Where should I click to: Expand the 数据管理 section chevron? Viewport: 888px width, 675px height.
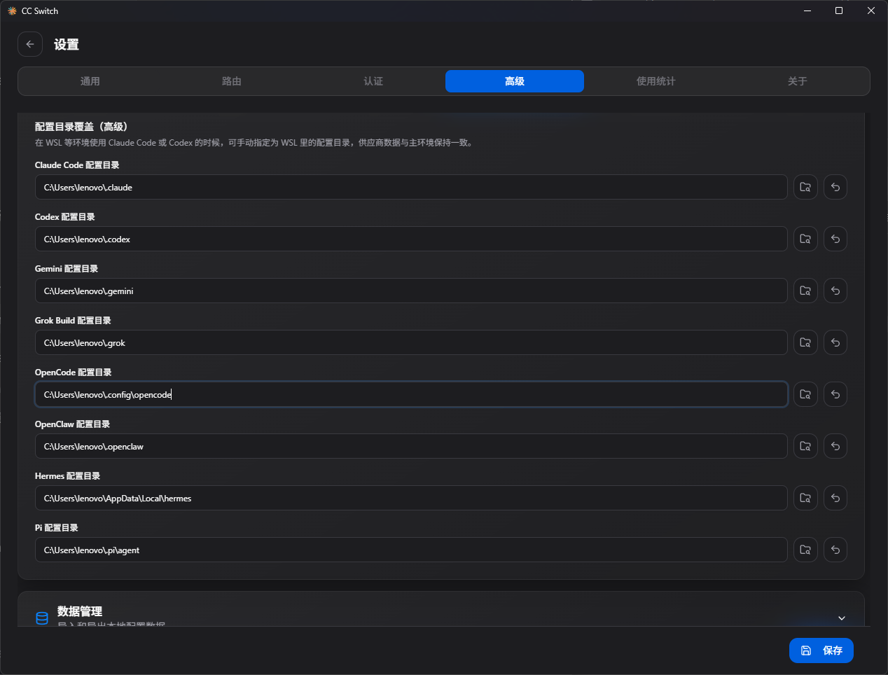pyautogui.click(x=842, y=618)
